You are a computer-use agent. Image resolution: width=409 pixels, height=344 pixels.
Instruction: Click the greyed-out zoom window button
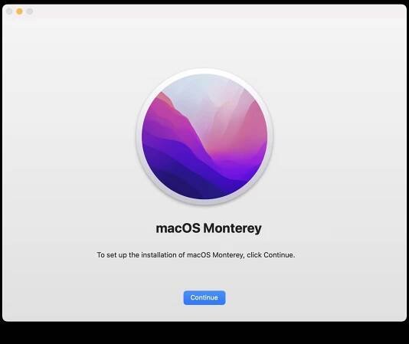[x=30, y=11]
